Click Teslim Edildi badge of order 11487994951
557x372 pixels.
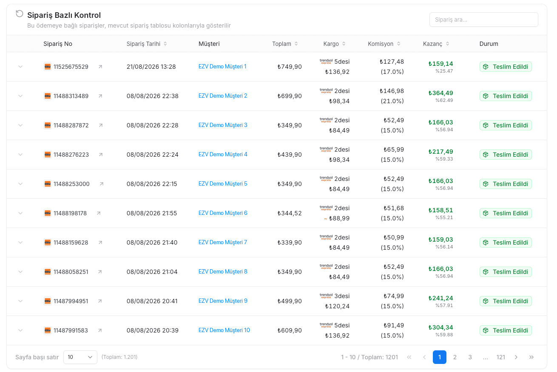506,301
